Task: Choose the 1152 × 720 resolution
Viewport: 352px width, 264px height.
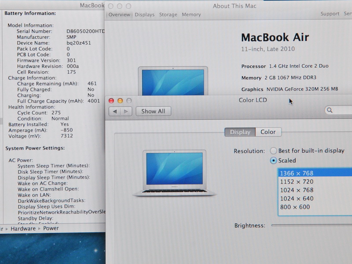Action: point(315,182)
